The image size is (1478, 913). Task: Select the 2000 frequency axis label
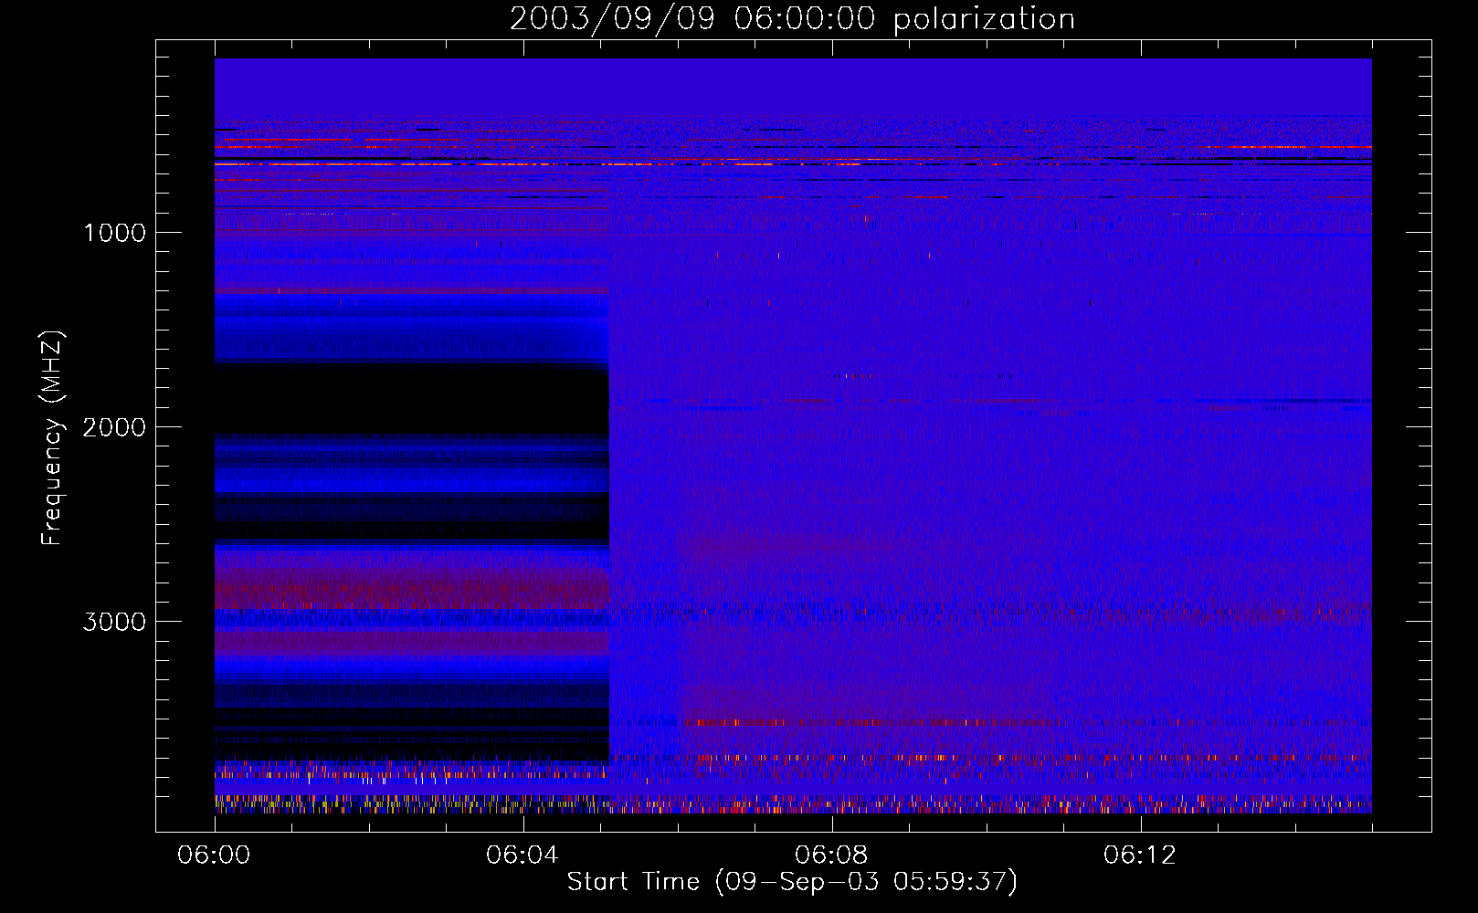114,427
